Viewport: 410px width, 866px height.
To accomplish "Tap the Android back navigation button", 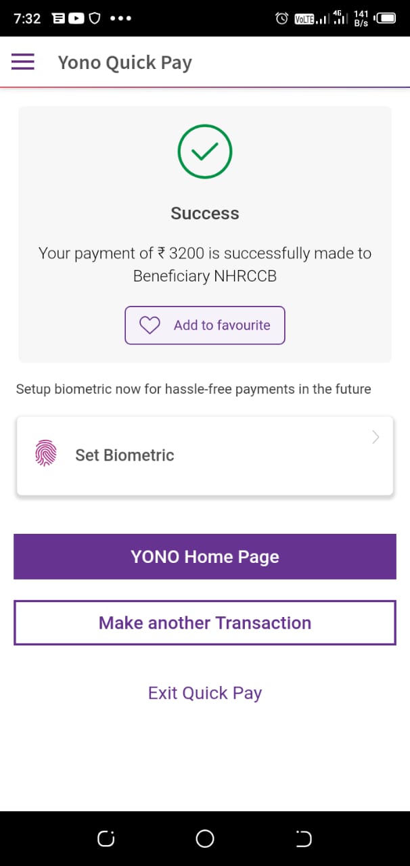I will [x=304, y=839].
